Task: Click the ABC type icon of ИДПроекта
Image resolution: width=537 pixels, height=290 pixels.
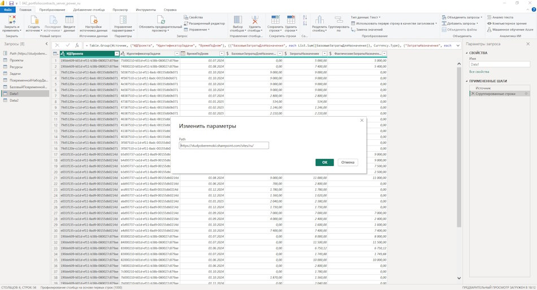Action: tap(63, 54)
